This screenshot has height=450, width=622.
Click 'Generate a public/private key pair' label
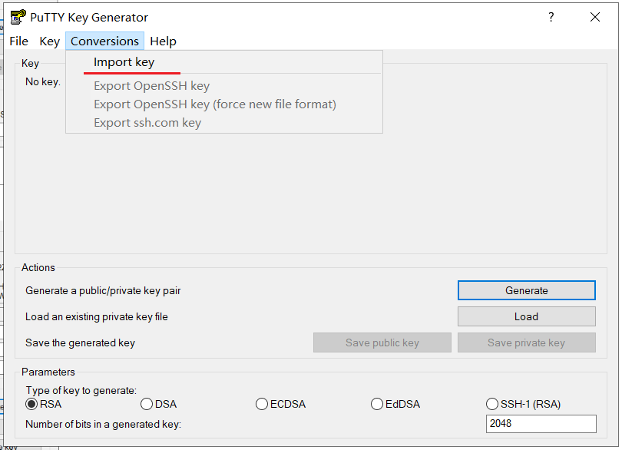103,291
